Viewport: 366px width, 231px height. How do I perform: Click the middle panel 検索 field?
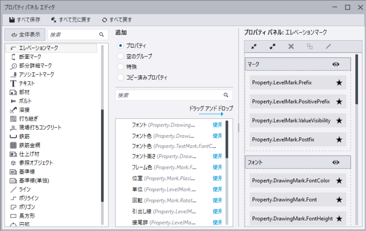[x=174, y=95]
